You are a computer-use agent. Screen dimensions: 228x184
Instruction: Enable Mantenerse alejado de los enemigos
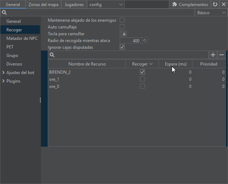coord(122,20)
